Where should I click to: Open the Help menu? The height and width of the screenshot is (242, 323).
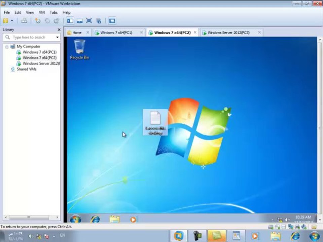[67, 12]
